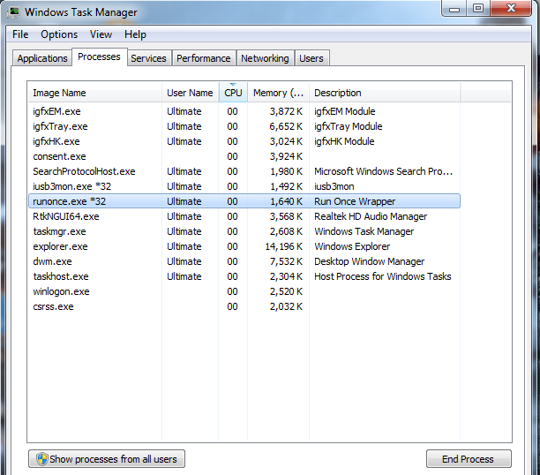Sort by the Memory column header
This screenshot has height=475, width=540.
coord(278,93)
